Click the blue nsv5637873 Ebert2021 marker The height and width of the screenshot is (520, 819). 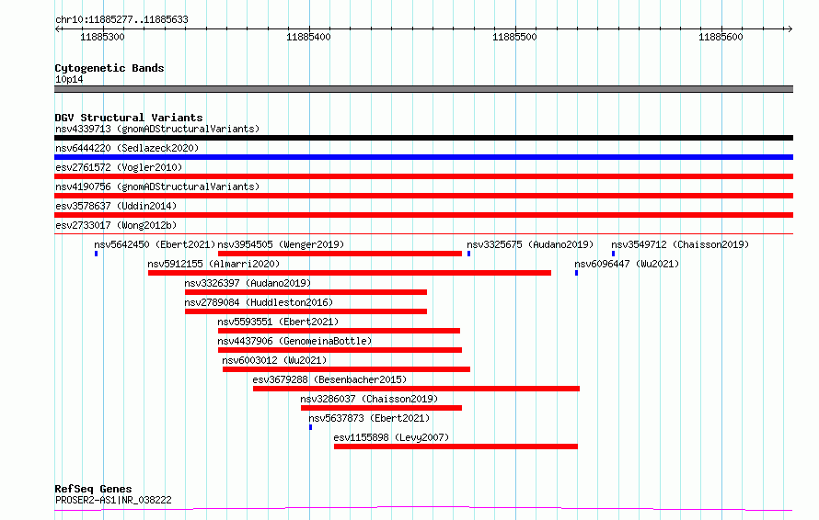(310, 427)
